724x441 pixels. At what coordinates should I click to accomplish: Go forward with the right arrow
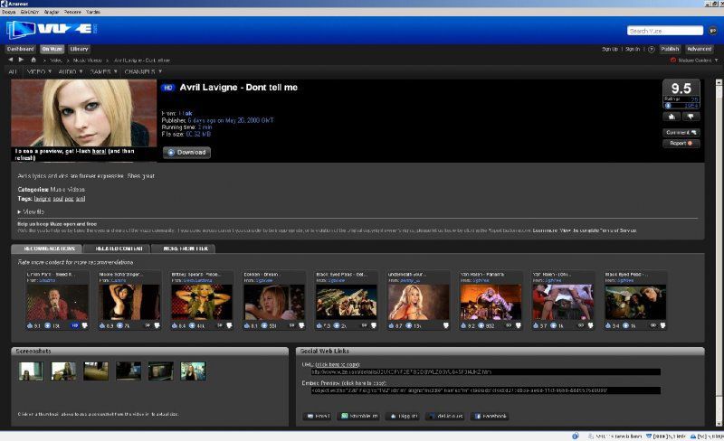[21, 60]
